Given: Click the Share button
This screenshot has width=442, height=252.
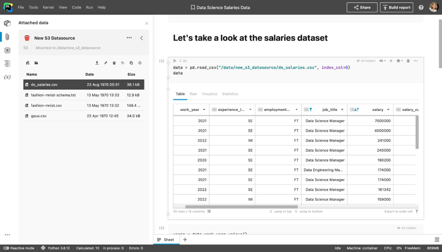Looking at the screenshot, I should pos(362,8).
